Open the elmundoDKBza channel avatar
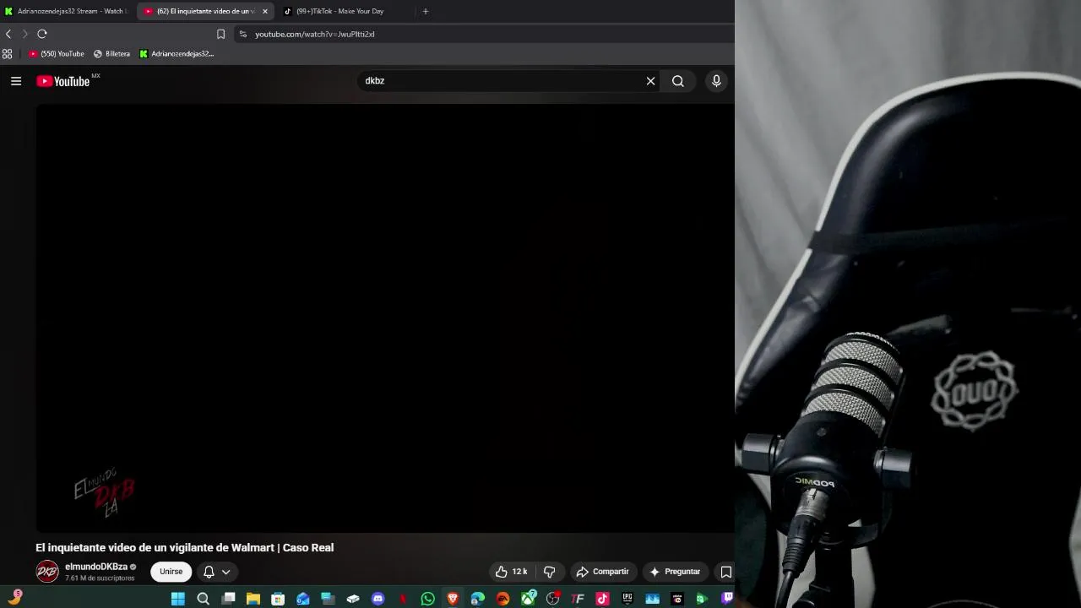1081x608 pixels. [47, 572]
